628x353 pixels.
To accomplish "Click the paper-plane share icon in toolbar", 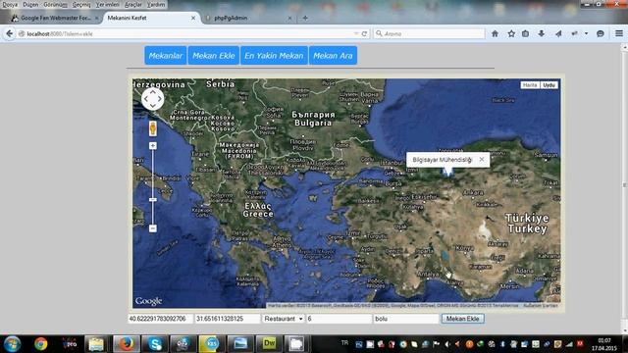I will tap(558, 33).
